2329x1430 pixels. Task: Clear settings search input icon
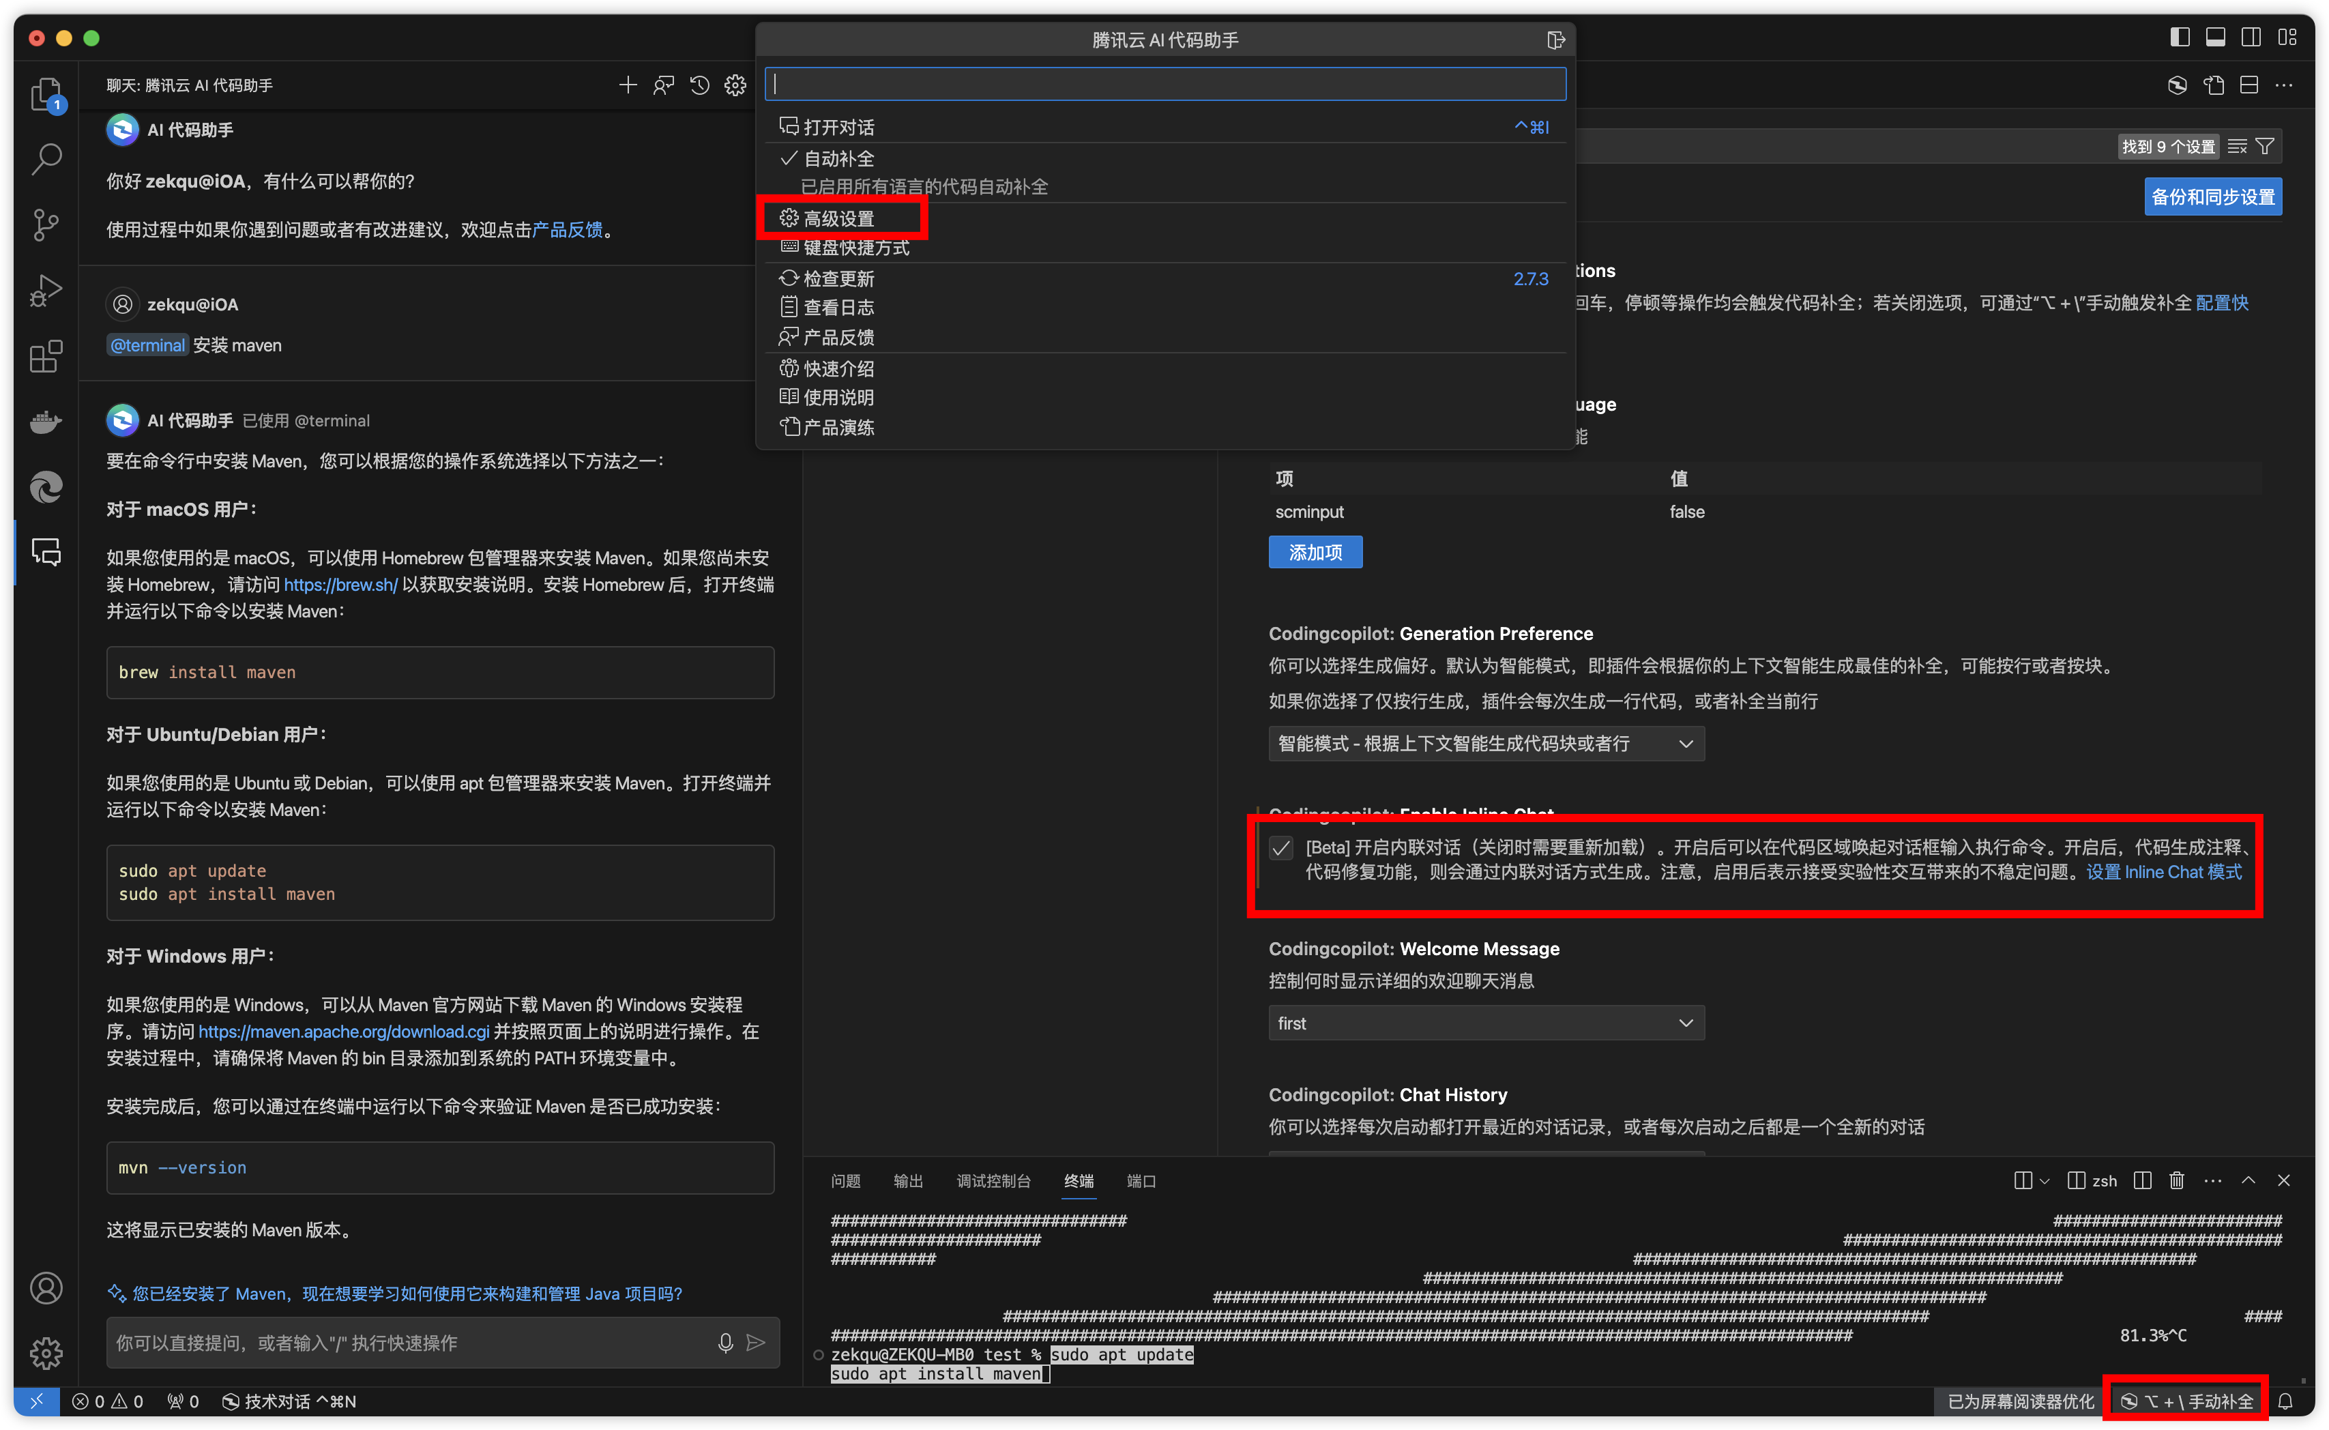(x=2238, y=147)
